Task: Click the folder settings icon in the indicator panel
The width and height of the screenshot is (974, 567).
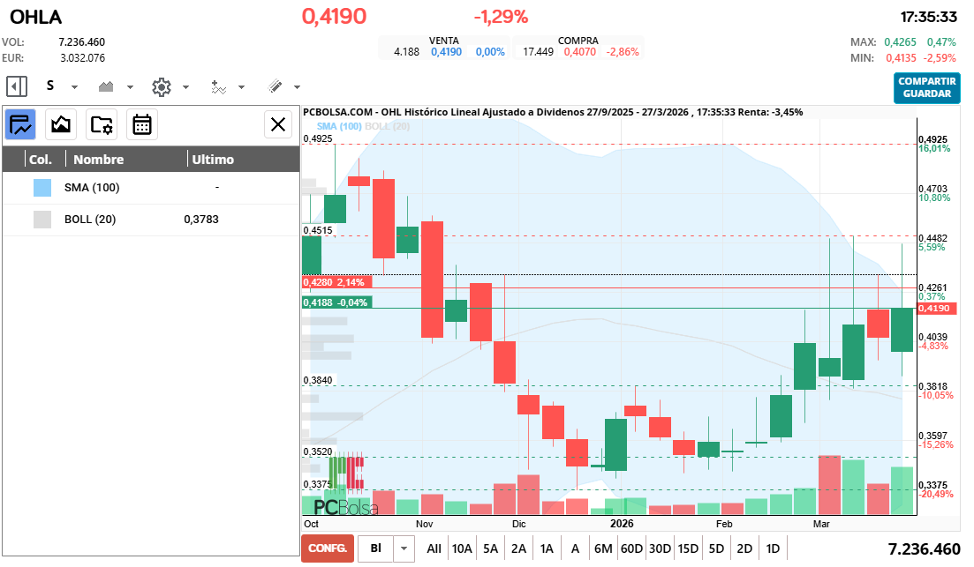Action: 102,124
